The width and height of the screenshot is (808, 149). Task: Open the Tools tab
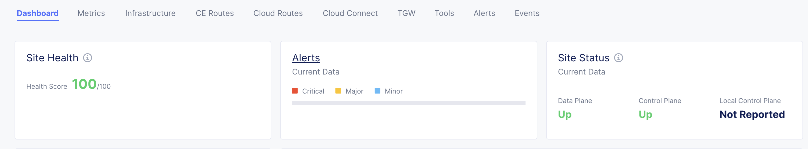point(444,13)
